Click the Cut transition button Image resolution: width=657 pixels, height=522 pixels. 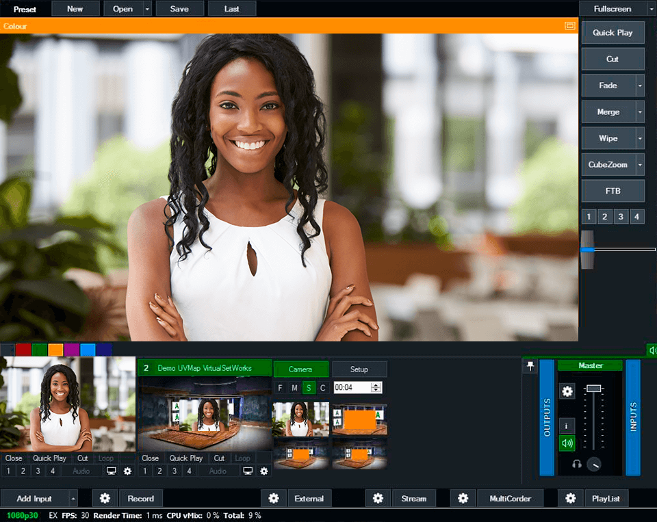click(x=613, y=59)
